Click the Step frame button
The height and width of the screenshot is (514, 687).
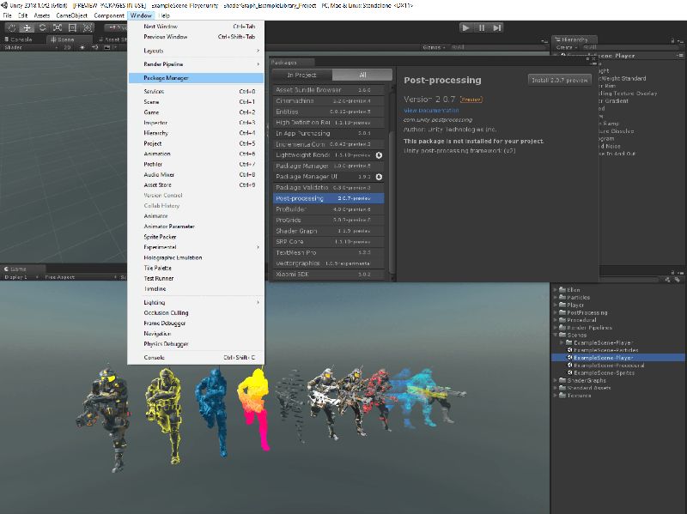pyautogui.click(x=496, y=27)
